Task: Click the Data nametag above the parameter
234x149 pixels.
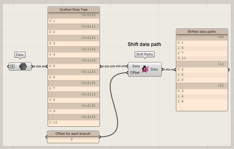Action: click(20, 55)
